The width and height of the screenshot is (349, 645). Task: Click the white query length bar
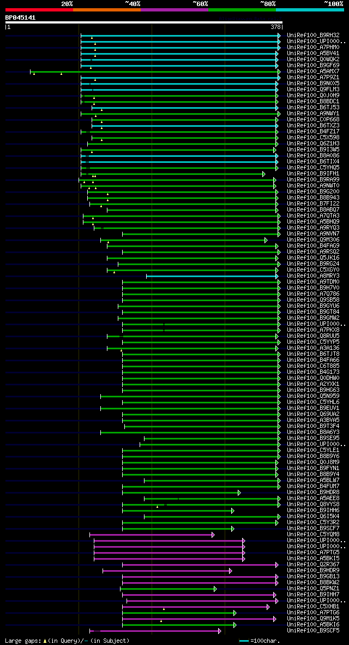[144, 22]
